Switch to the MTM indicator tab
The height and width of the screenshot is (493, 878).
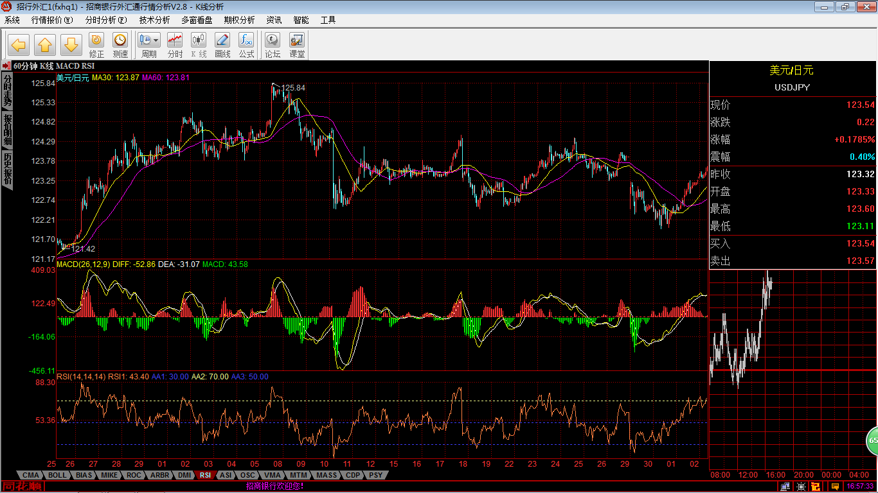[299, 475]
